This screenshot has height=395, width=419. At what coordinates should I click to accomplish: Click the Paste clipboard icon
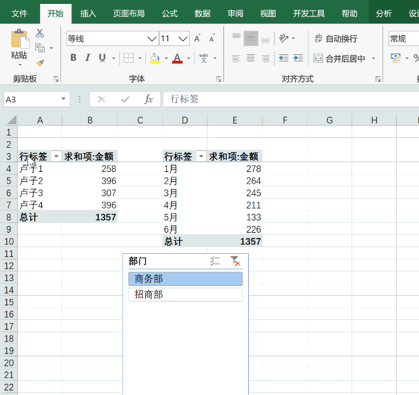coord(20,39)
